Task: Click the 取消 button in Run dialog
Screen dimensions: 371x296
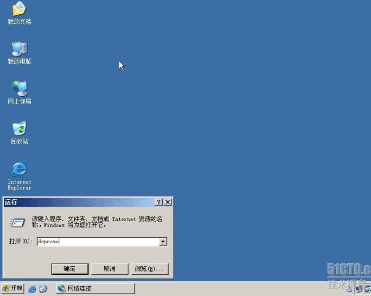Action: tap(109, 269)
